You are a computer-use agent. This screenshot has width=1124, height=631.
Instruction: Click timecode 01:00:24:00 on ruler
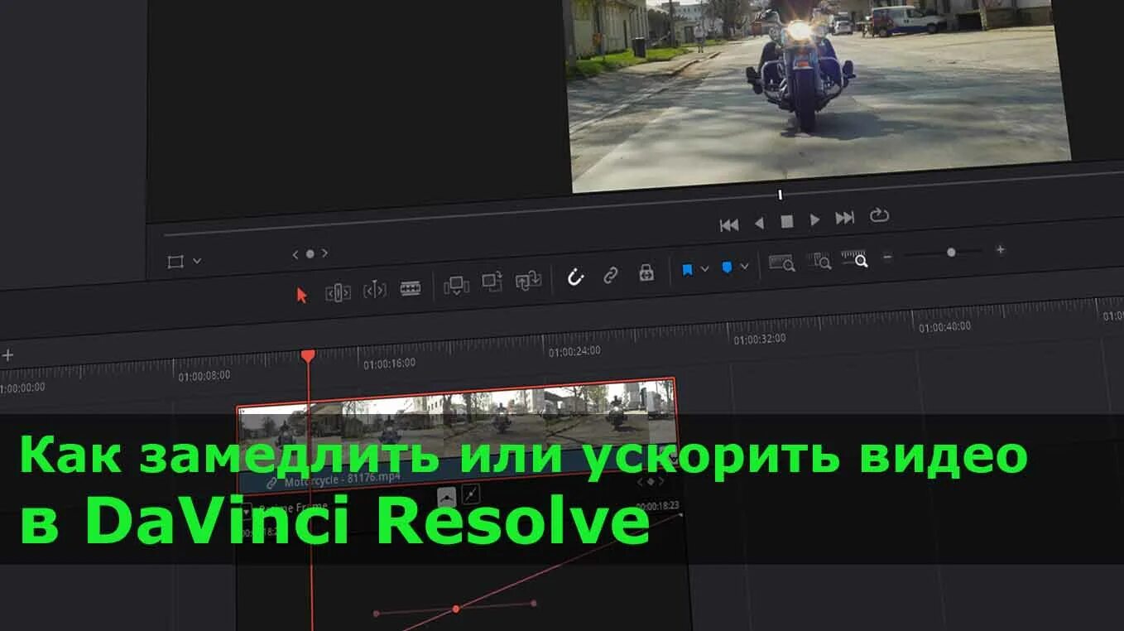click(x=574, y=351)
